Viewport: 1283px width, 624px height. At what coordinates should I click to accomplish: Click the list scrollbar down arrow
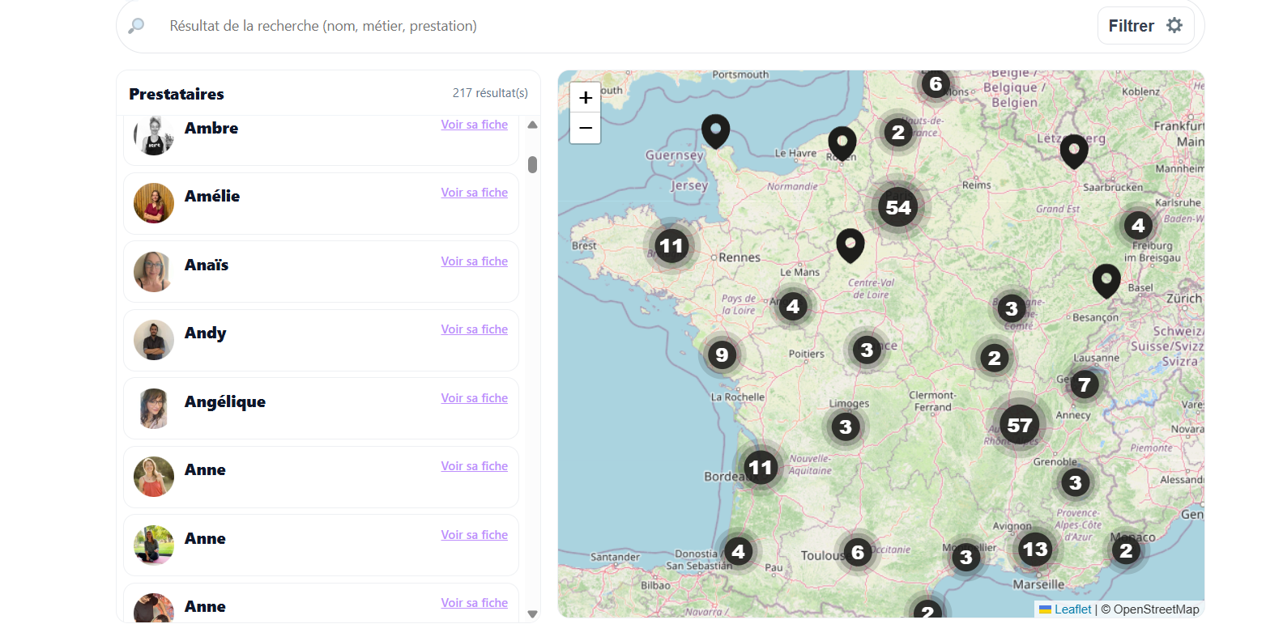pyautogui.click(x=532, y=614)
